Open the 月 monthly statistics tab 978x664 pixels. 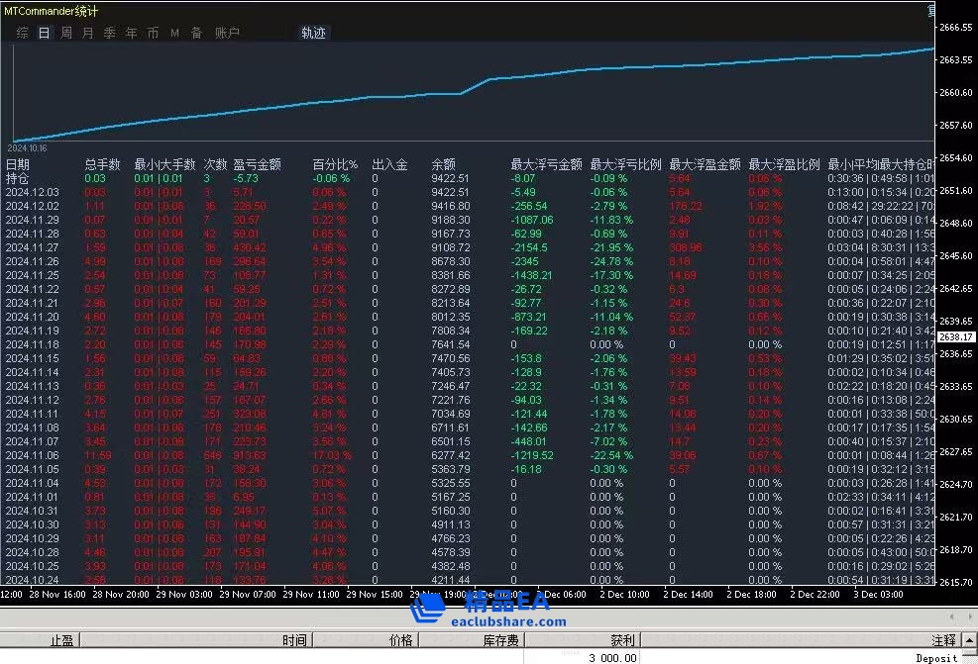(87, 33)
